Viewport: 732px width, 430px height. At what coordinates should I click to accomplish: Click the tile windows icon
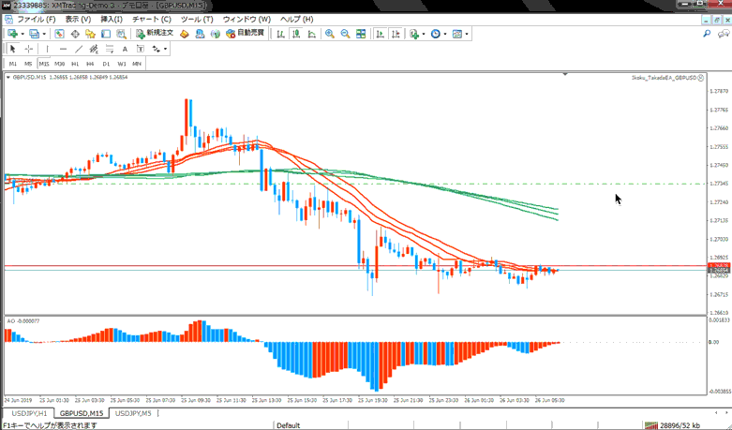pyautogui.click(x=361, y=34)
